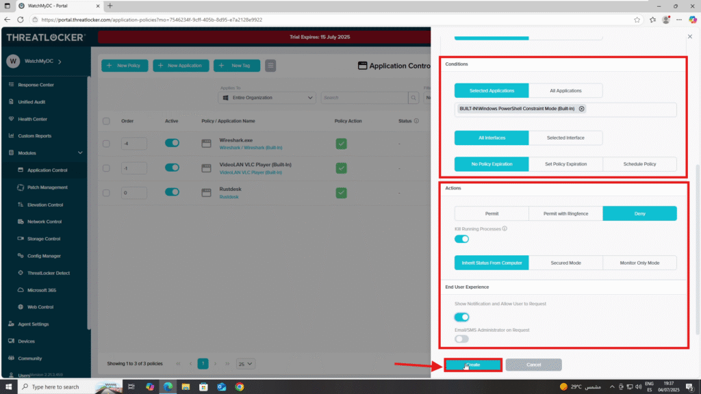Choose Set Policy Expiration
The width and height of the screenshot is (701, 394).
(x=565, y=164)
